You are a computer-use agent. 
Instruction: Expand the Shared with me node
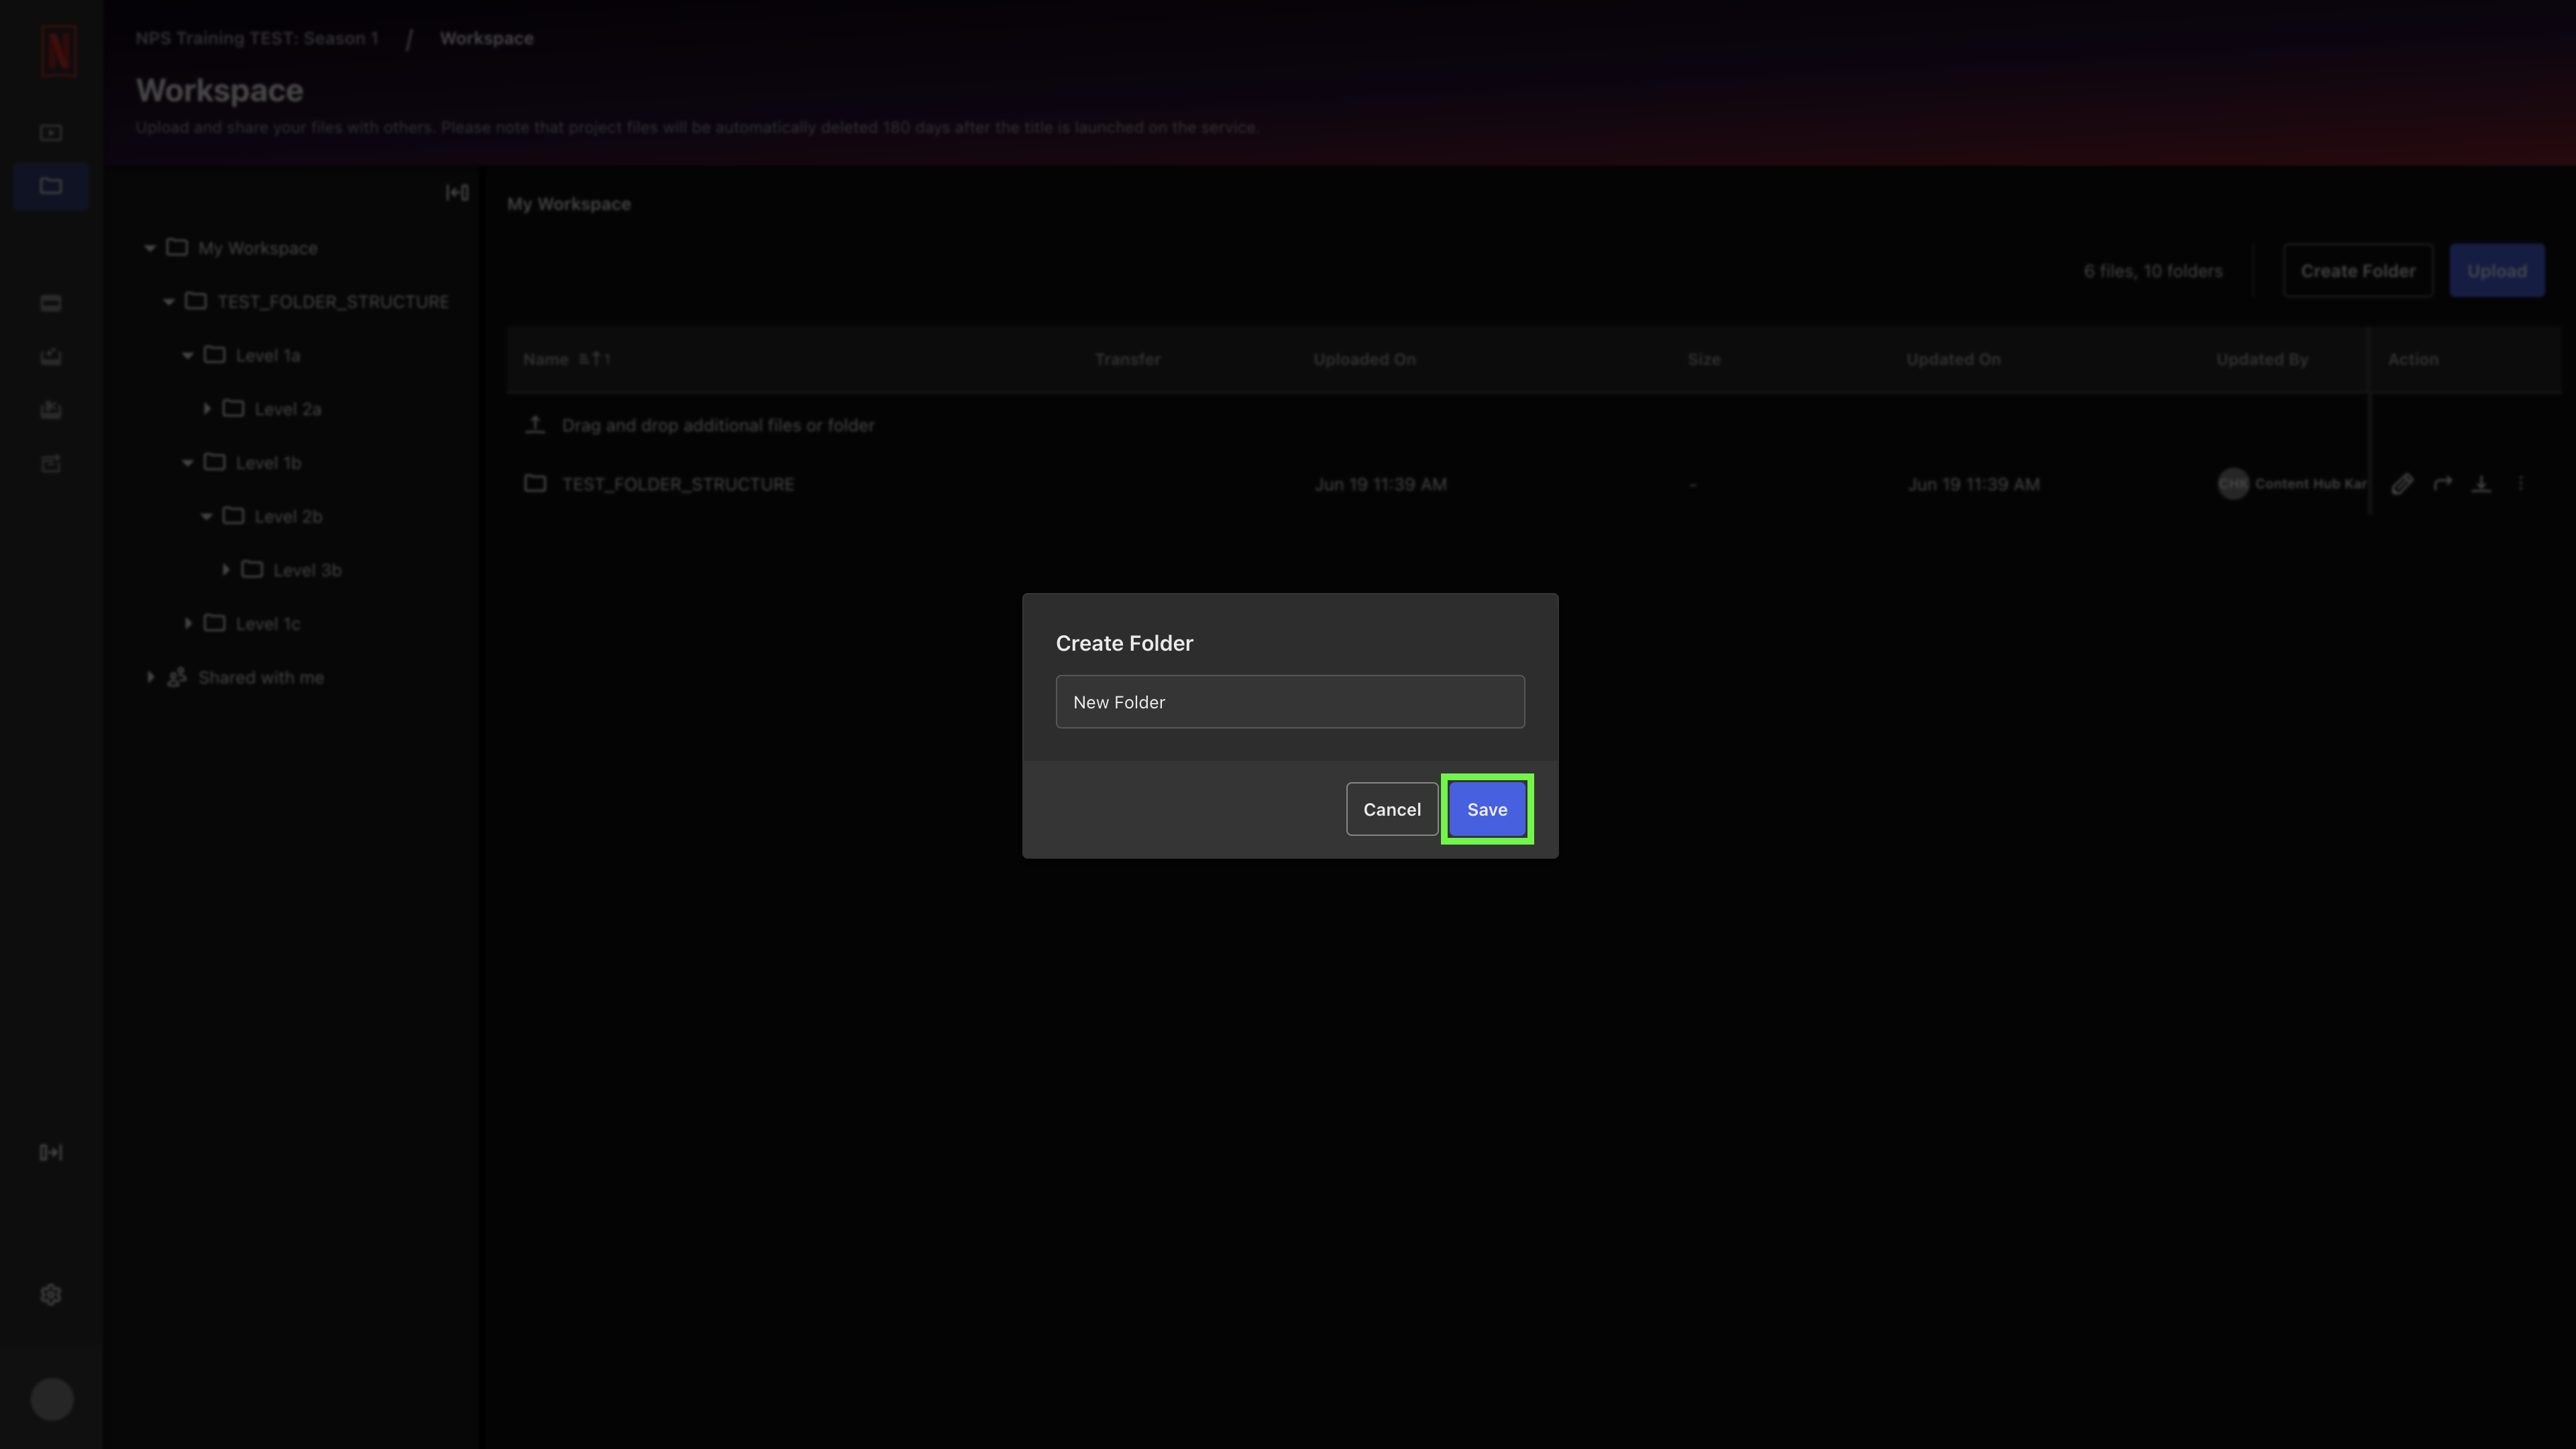coord(150,677)
